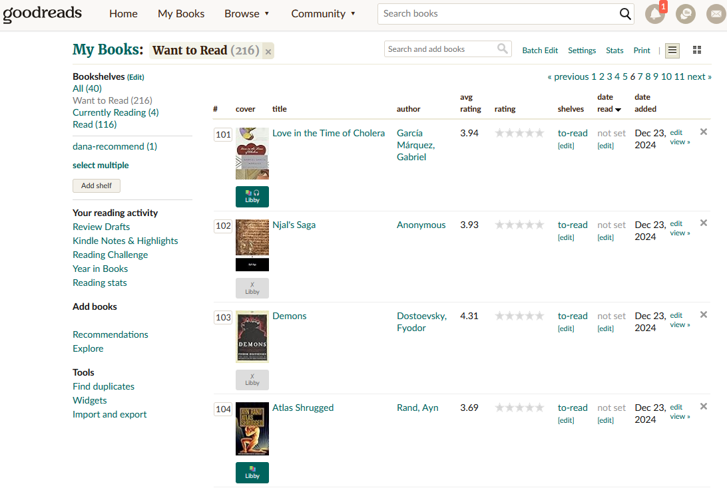The width and height of the screenshot is (727, 490).
Task: Open Review Drafts
Action: click(x=101, y=227)
